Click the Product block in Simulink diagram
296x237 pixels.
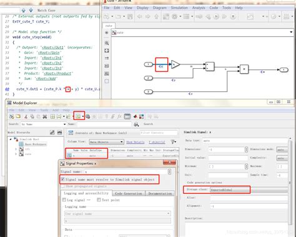click(244, 69)
